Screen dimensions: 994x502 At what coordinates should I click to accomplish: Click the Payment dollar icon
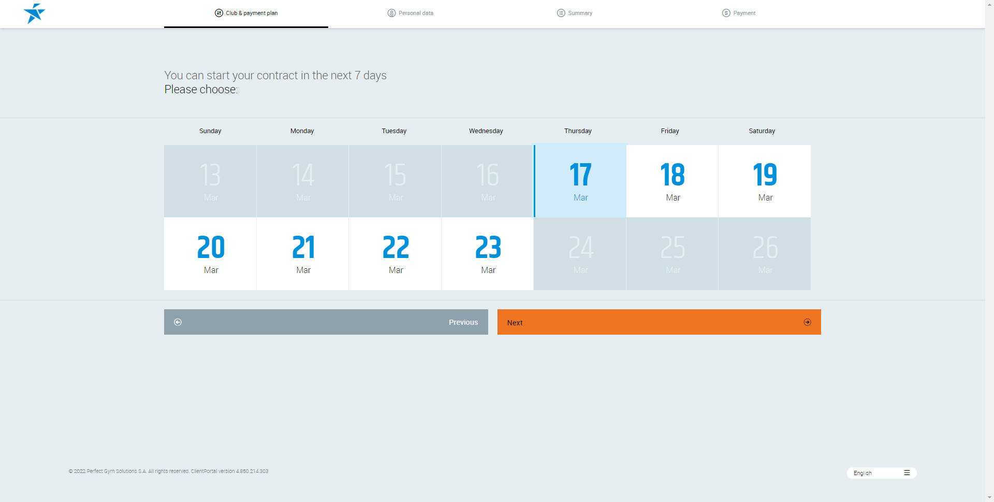[726, 13]
